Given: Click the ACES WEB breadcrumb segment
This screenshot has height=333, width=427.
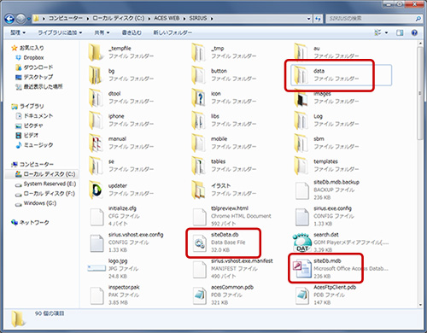Looking at the screenshot, I should tap(167, 18).
